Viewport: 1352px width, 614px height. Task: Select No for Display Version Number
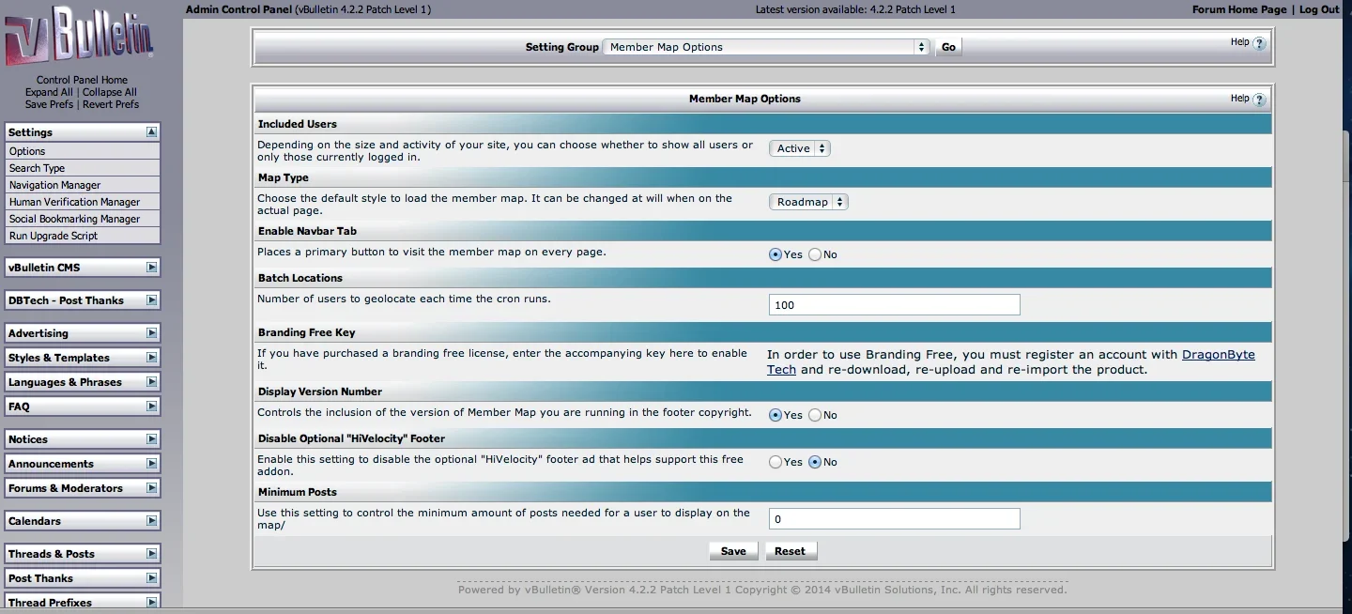[815, 415]
